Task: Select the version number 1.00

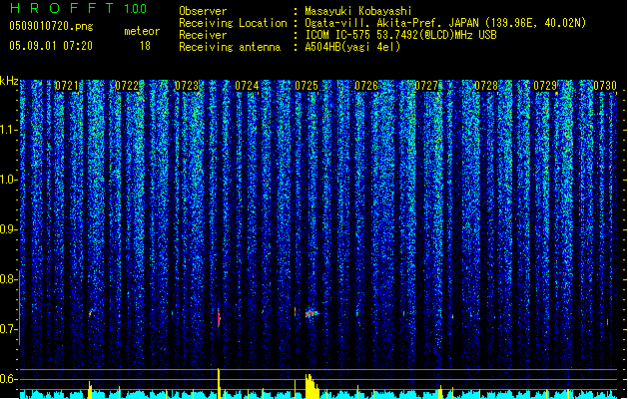Action: click(x=135, y=8)
